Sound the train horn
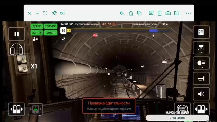This screenshot has width=217, height=122. (201, 79)
